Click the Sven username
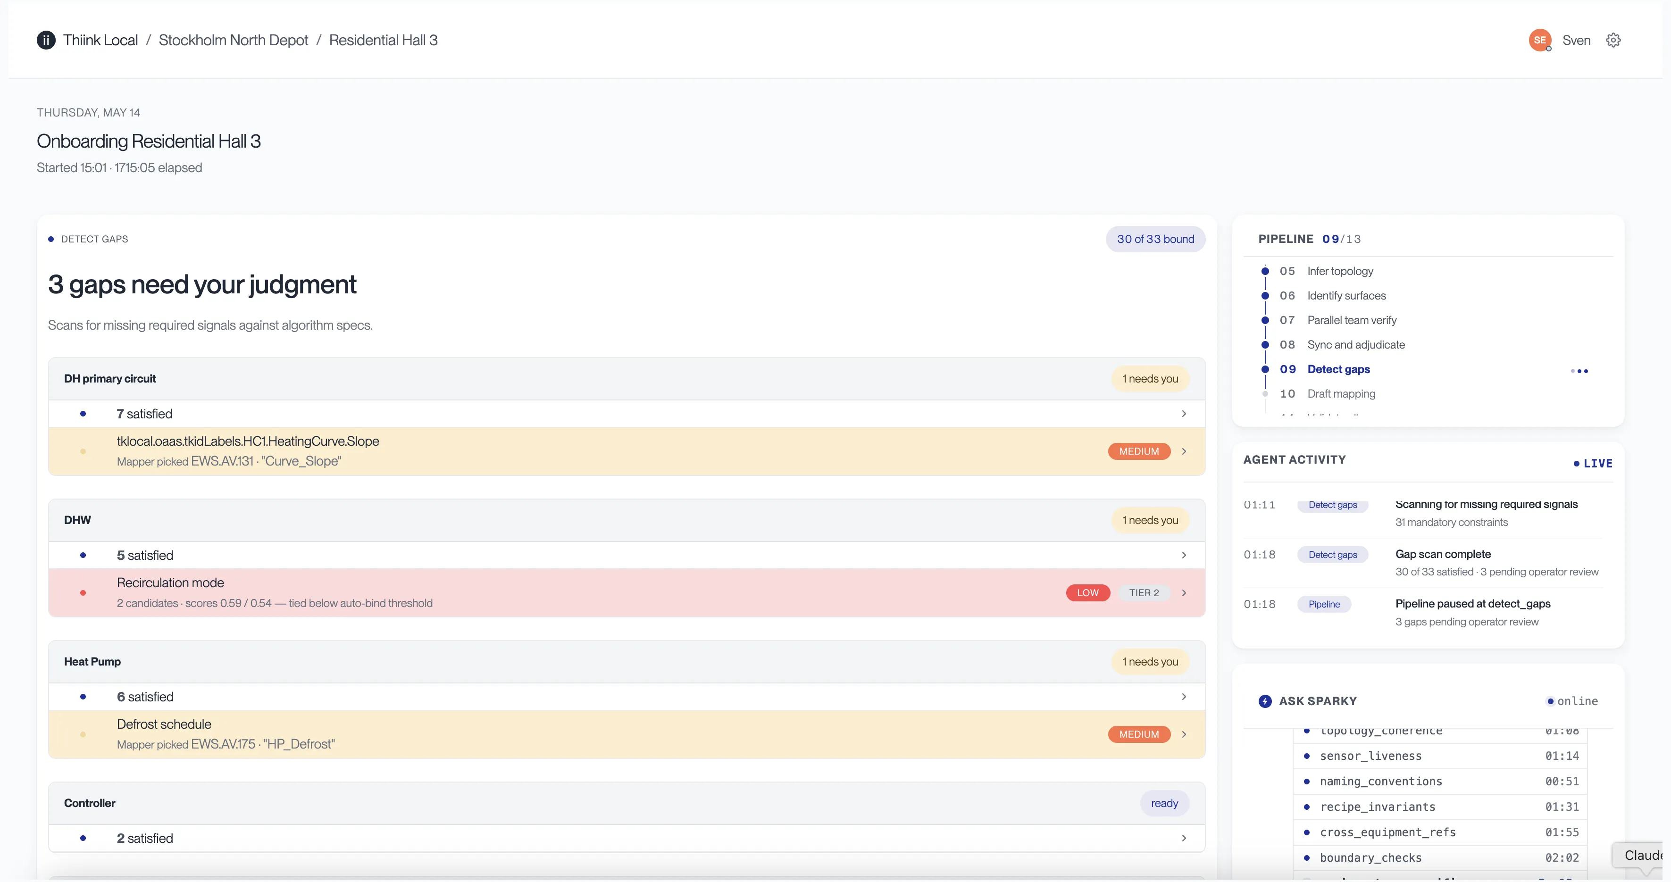Viewport: 1671px width, 882px height. 1576,40
